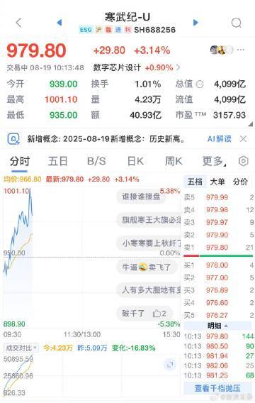Tap the 市盈 TTM value 3157.93

pyautogui.click(x=229, y=115)
